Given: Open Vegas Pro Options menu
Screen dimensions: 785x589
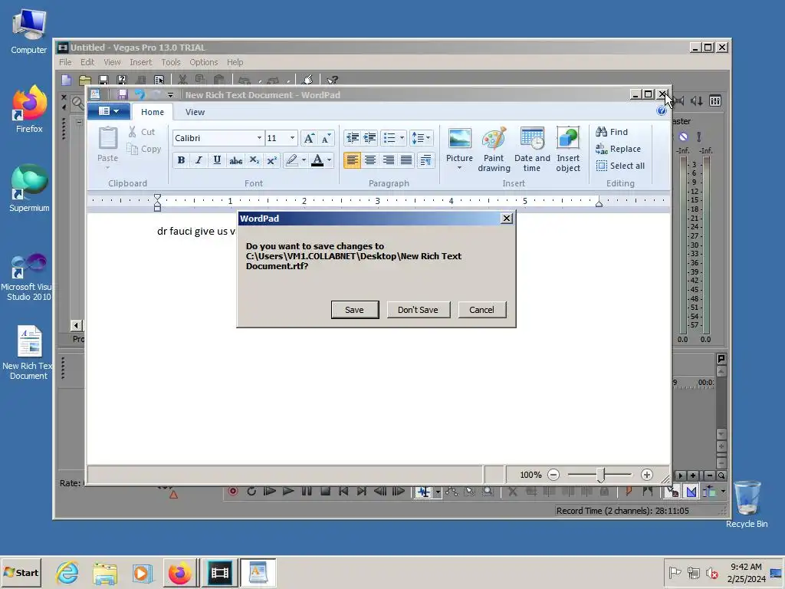Looking at the screenshot, I should pyautogui.click(x=203, y=62).
